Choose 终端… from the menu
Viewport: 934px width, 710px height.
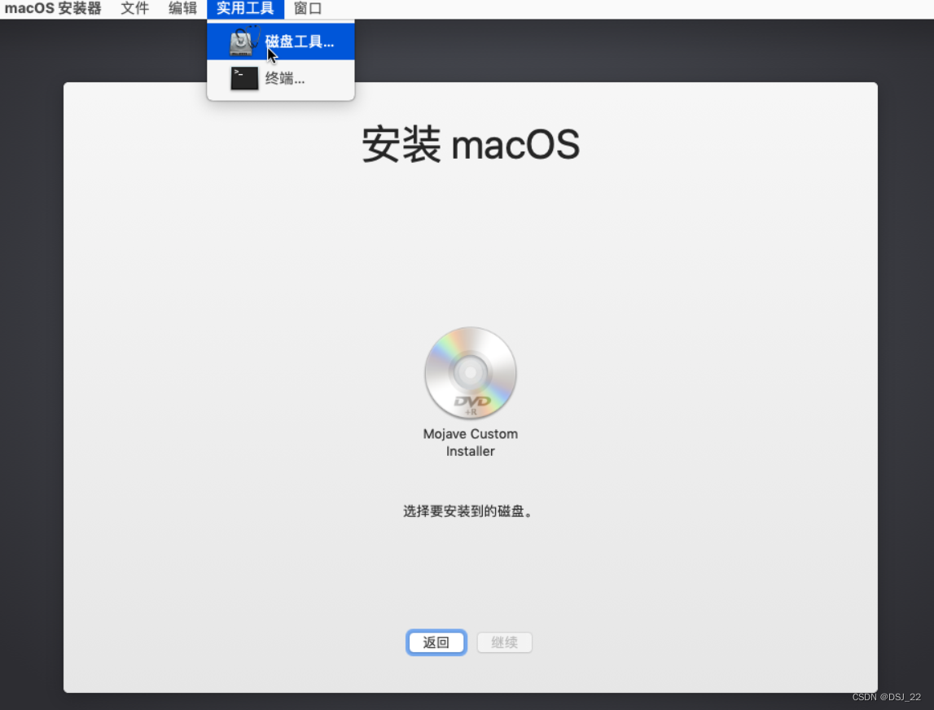pyautogui.click(x=281, y=78)
